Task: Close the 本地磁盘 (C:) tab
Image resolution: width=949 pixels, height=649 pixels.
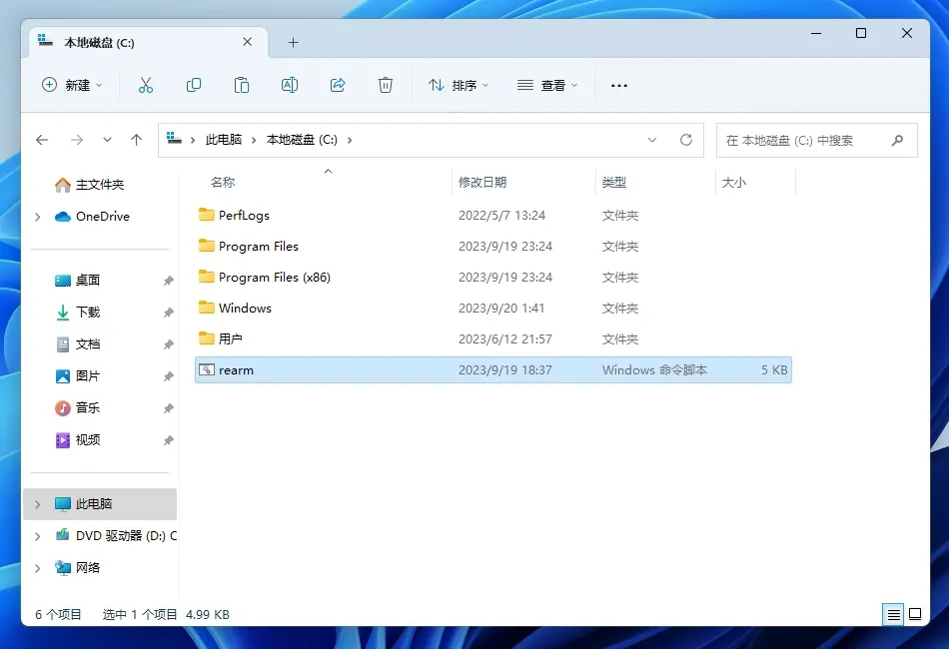Action: (x=247, y=42)
